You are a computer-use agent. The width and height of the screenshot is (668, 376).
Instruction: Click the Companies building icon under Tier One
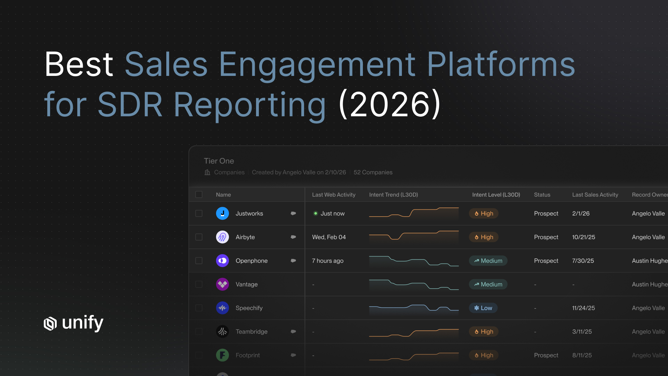point(207,172)
